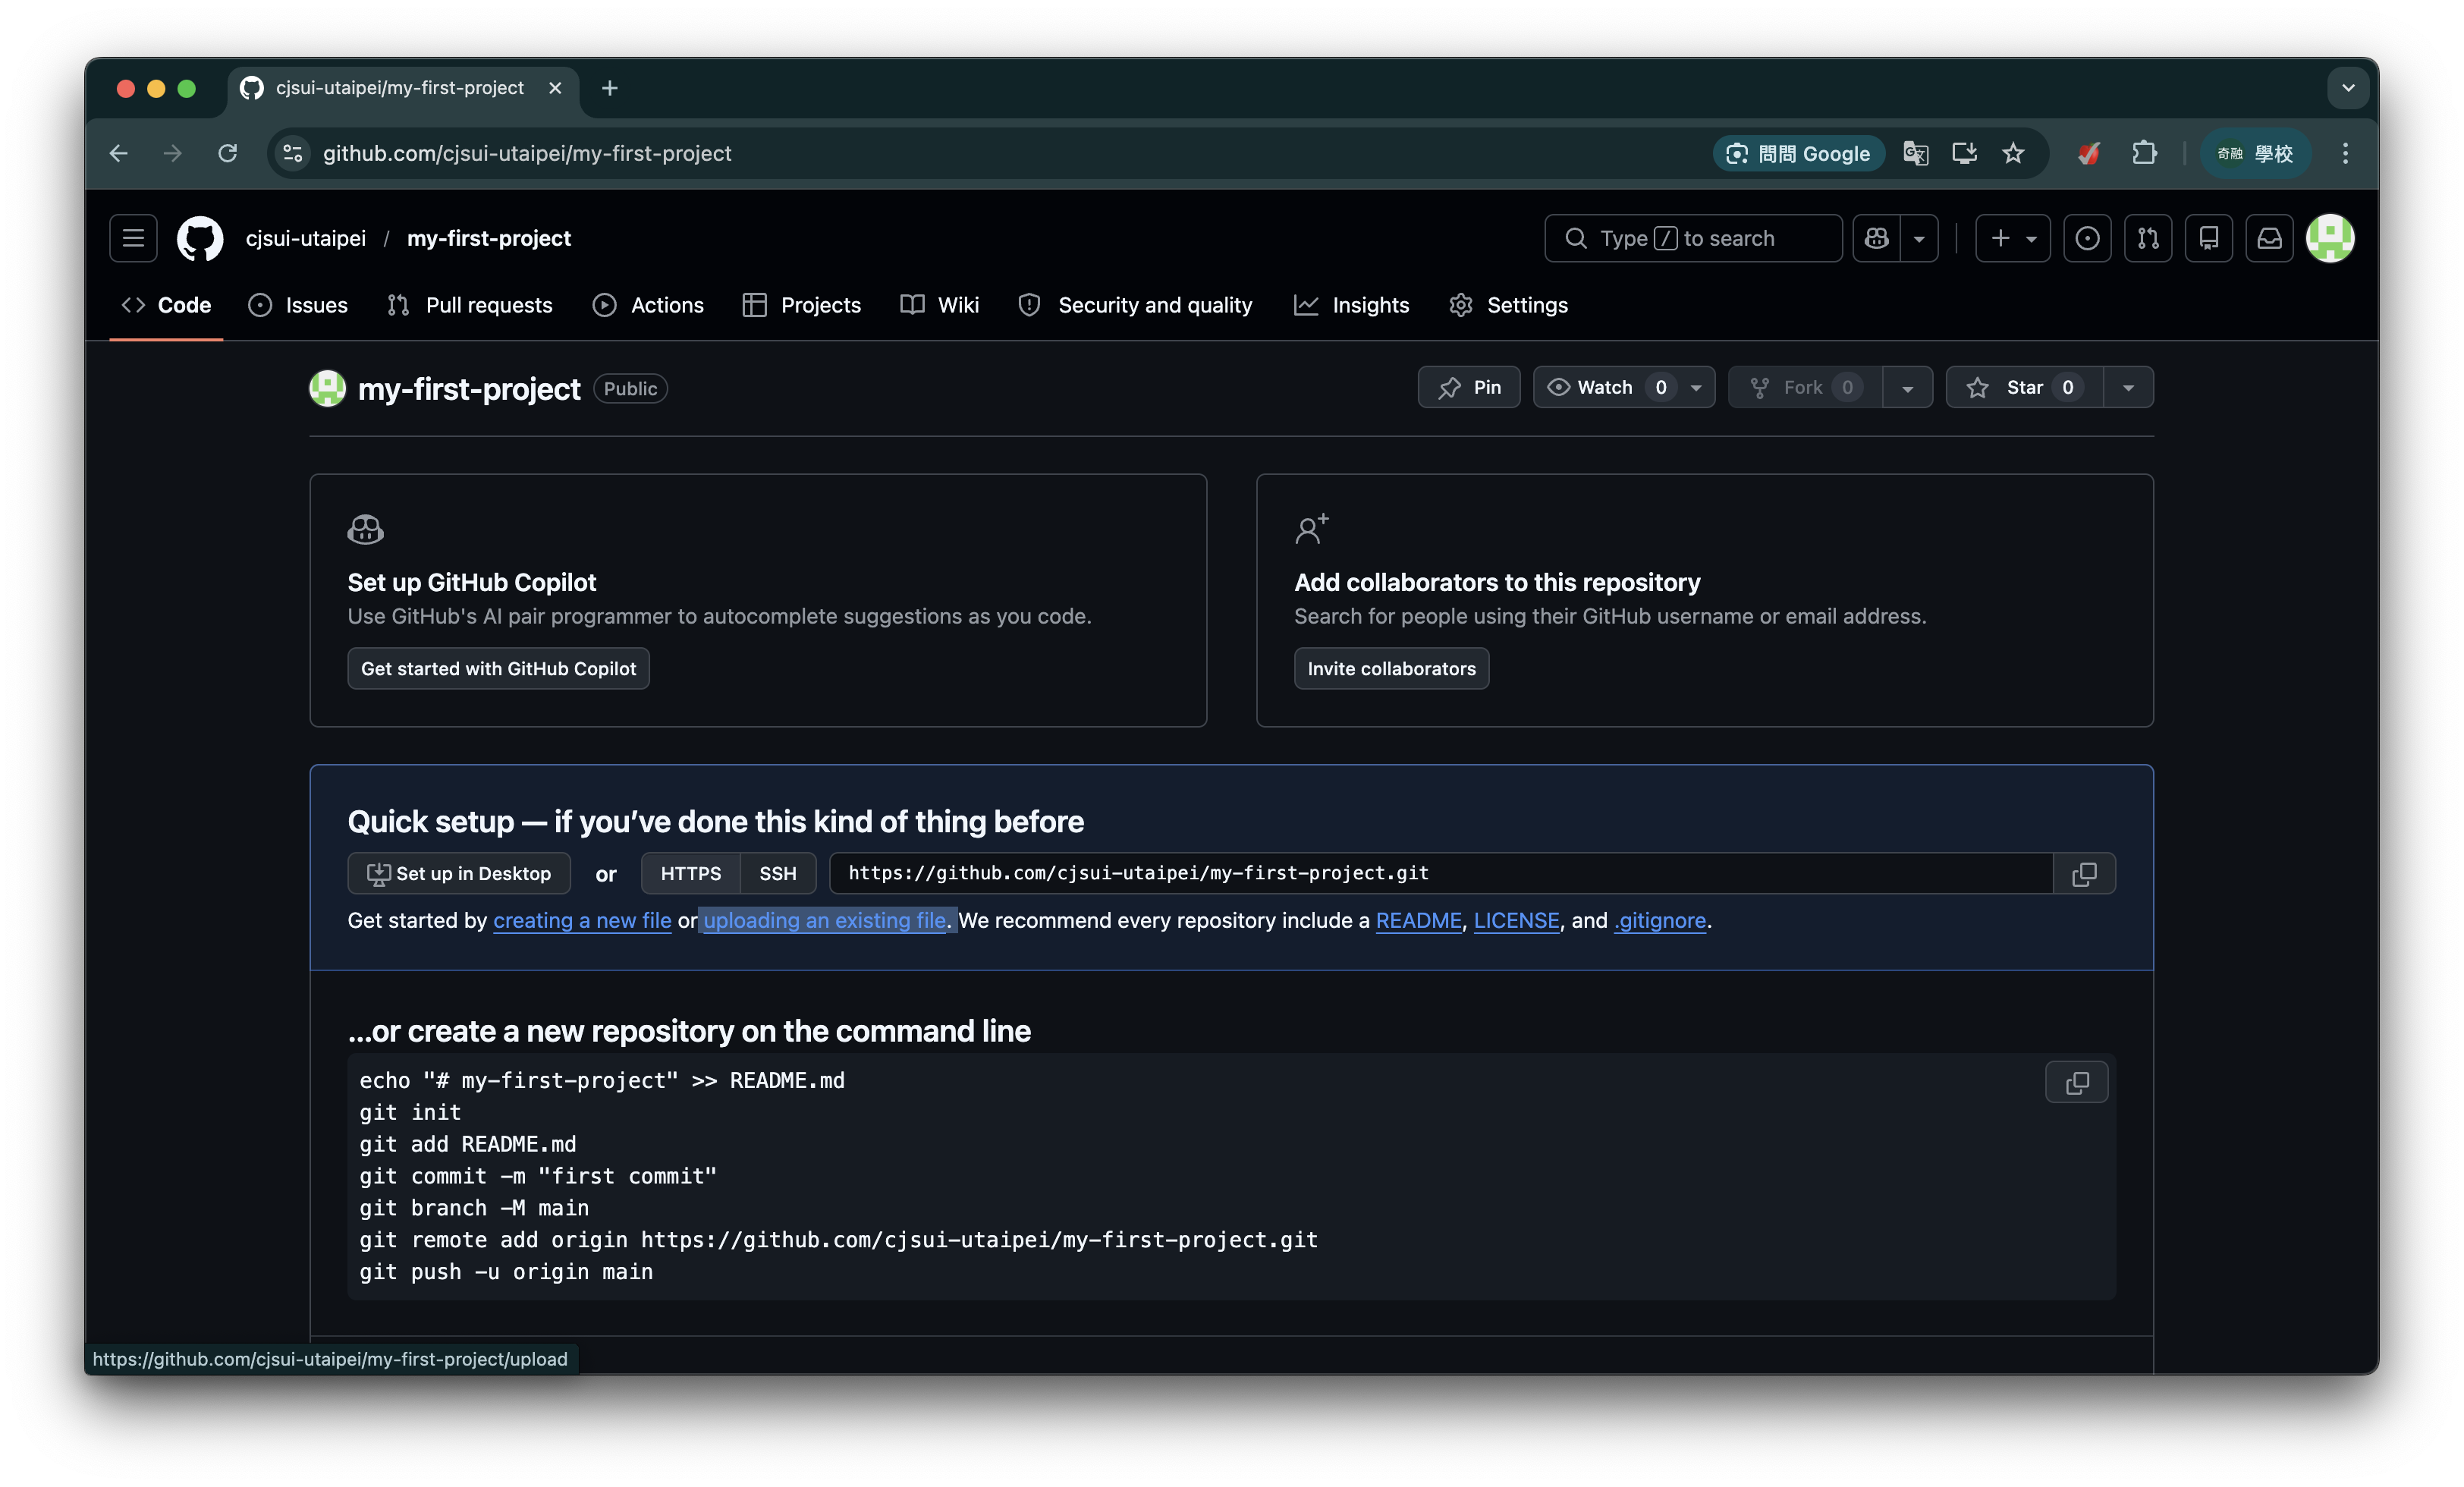Open the repository Settings tab

click(x=1508, y=305)
